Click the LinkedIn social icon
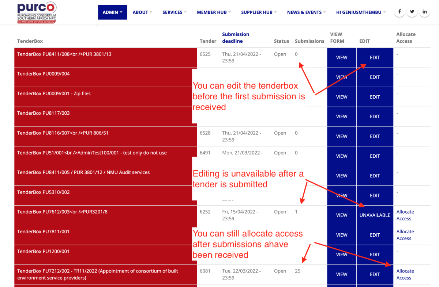439x287 pixels. point(425,12)
